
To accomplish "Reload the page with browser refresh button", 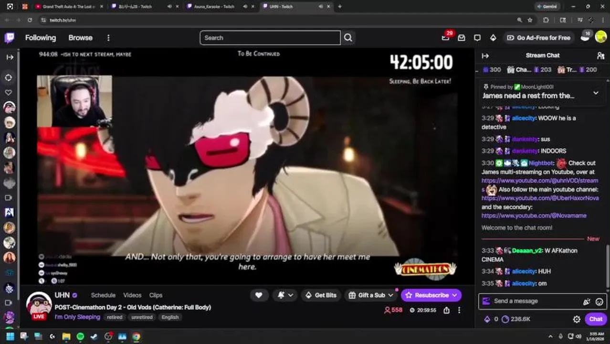I will (x=30, y=20).
